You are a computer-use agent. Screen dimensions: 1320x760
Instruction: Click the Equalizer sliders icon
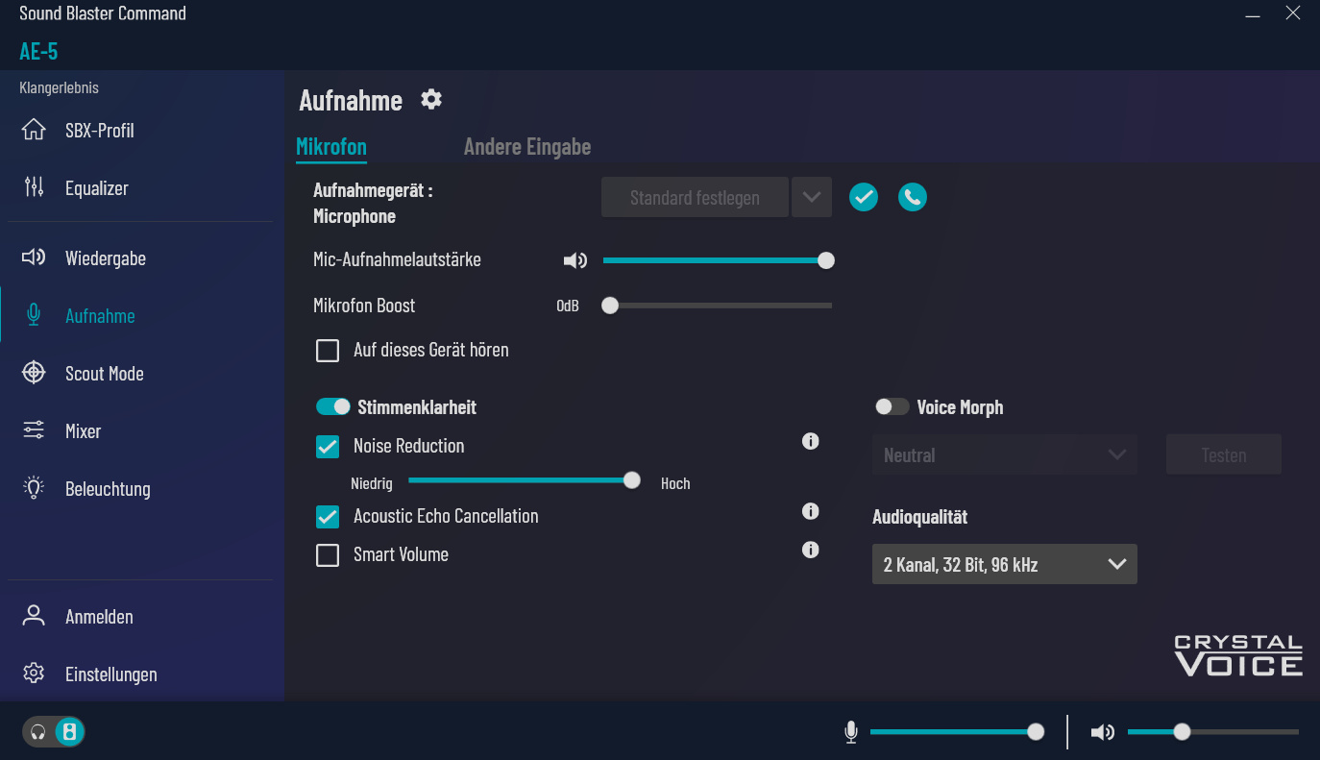coord(34,188)
